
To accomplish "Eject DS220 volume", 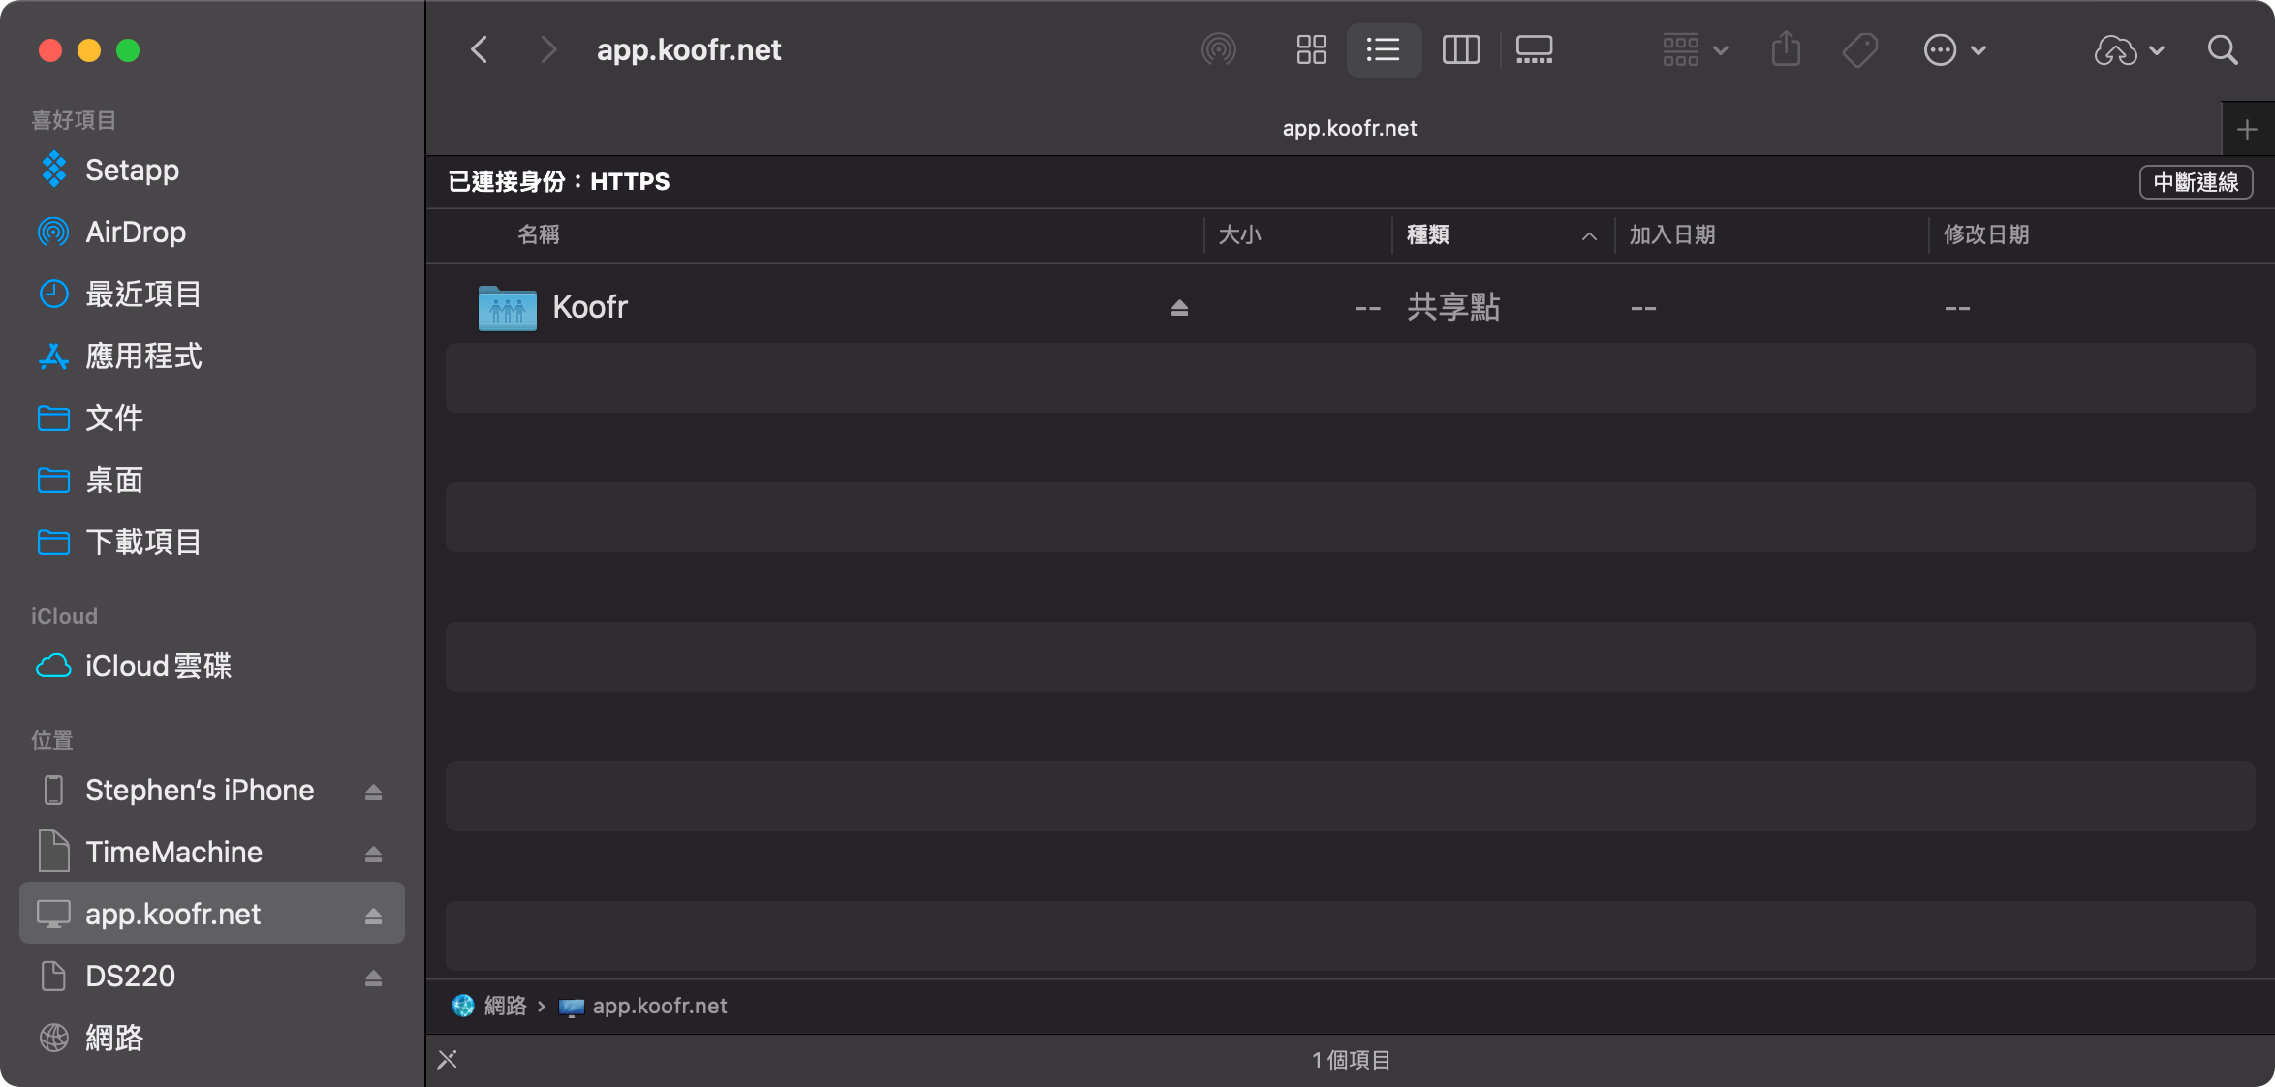I will [373, 978].
